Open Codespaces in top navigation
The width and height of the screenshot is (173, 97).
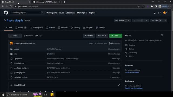point(71,13)
